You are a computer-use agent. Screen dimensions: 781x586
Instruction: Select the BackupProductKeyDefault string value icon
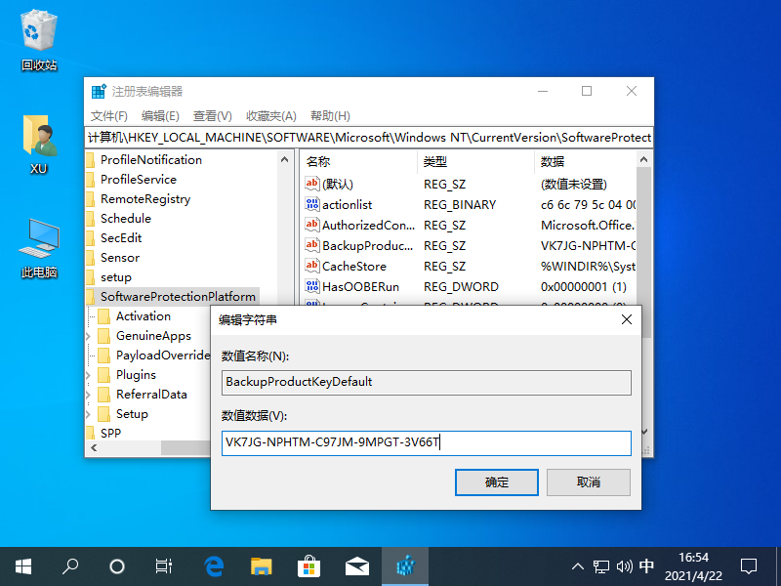312,246
